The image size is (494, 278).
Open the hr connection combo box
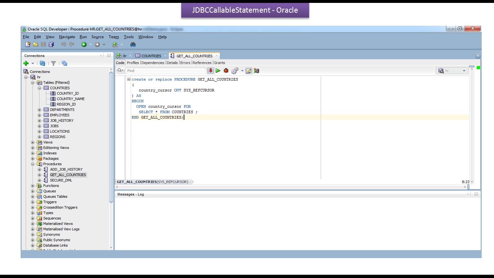click(452, 71)
